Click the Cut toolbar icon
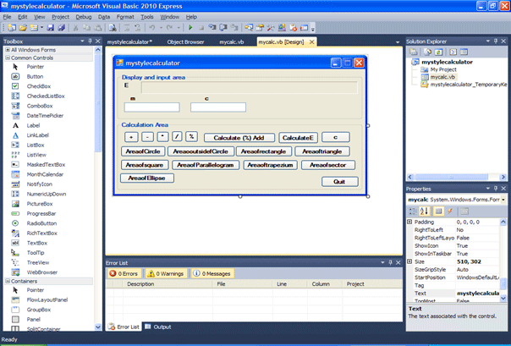The height and width of the screenshot is (346, 511). (75, 28)
